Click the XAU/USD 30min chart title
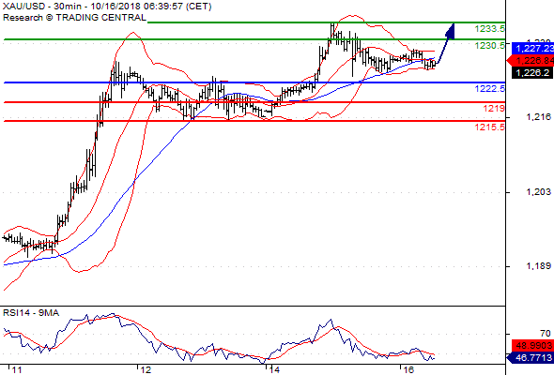The height and width of the screenshot is (375, 554). (107, 7)
